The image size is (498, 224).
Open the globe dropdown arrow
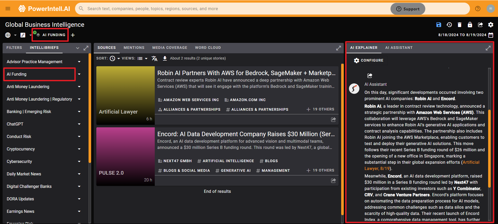15,35
